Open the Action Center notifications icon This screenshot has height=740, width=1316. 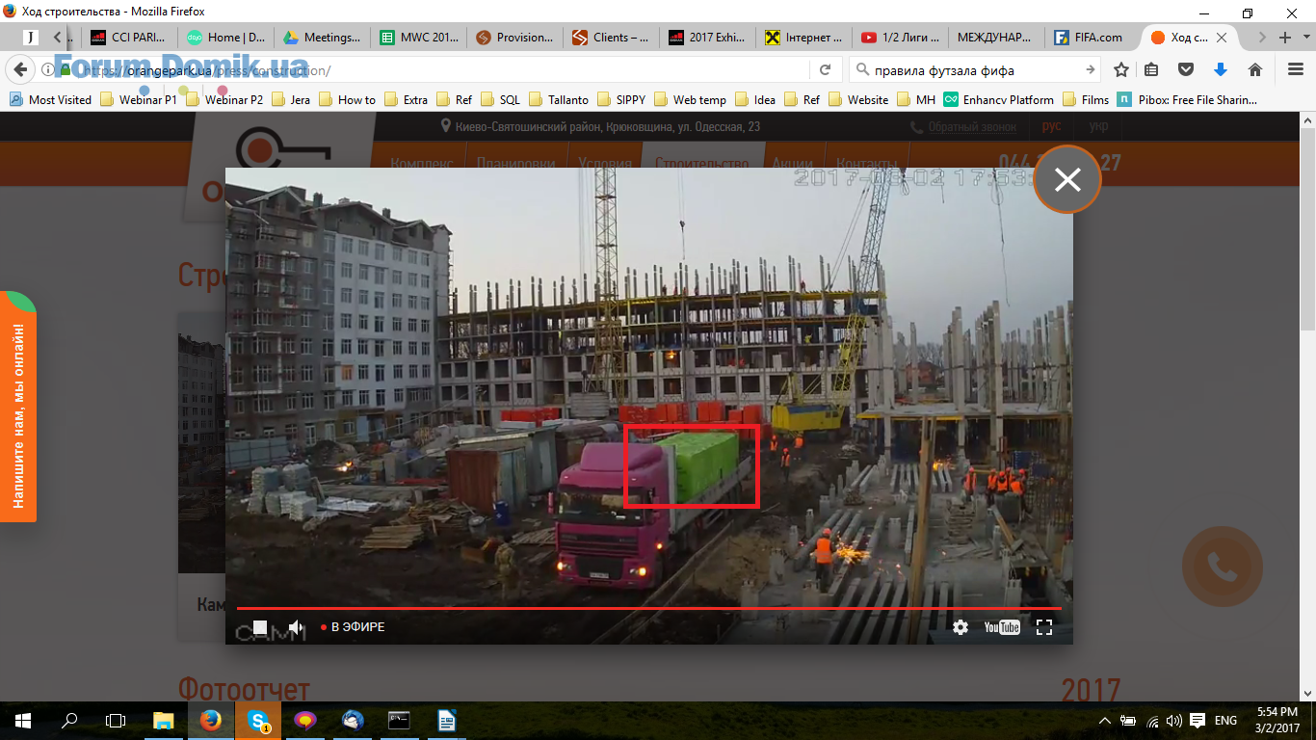click(x=1198, y=720)
